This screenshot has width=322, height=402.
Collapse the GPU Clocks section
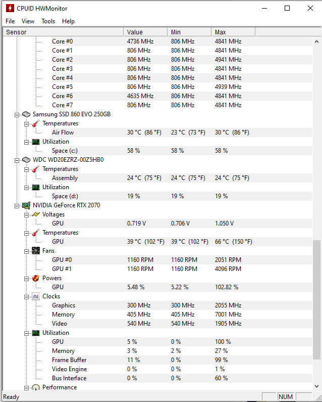(x=27, y=296)
